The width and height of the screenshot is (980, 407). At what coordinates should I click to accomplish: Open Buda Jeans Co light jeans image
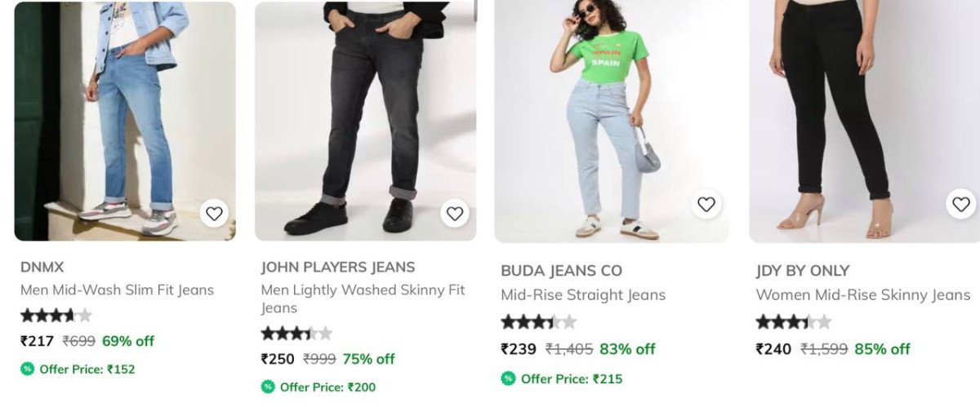pyautogui.click(x=611, y=122)
